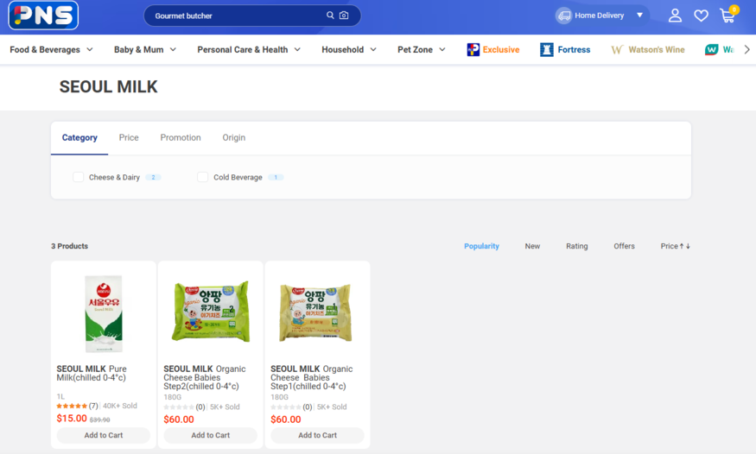Viewport: 756px width, 454px height.
Task: Open Organic Cheese Babies Step1 title
Action: click(311, 377)
